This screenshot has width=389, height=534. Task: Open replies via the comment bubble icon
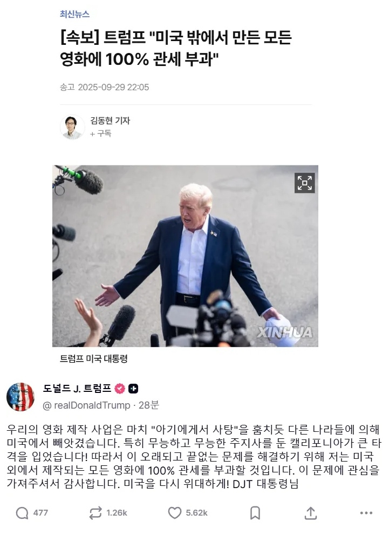click(22, 513)
